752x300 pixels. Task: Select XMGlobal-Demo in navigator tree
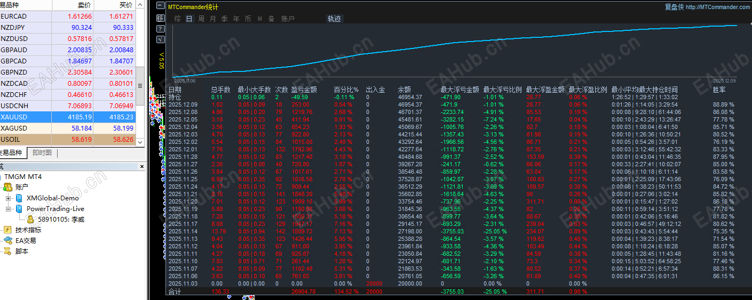(x=53, y=198)
